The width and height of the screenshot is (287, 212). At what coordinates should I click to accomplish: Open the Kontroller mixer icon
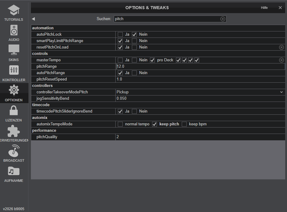14,73
